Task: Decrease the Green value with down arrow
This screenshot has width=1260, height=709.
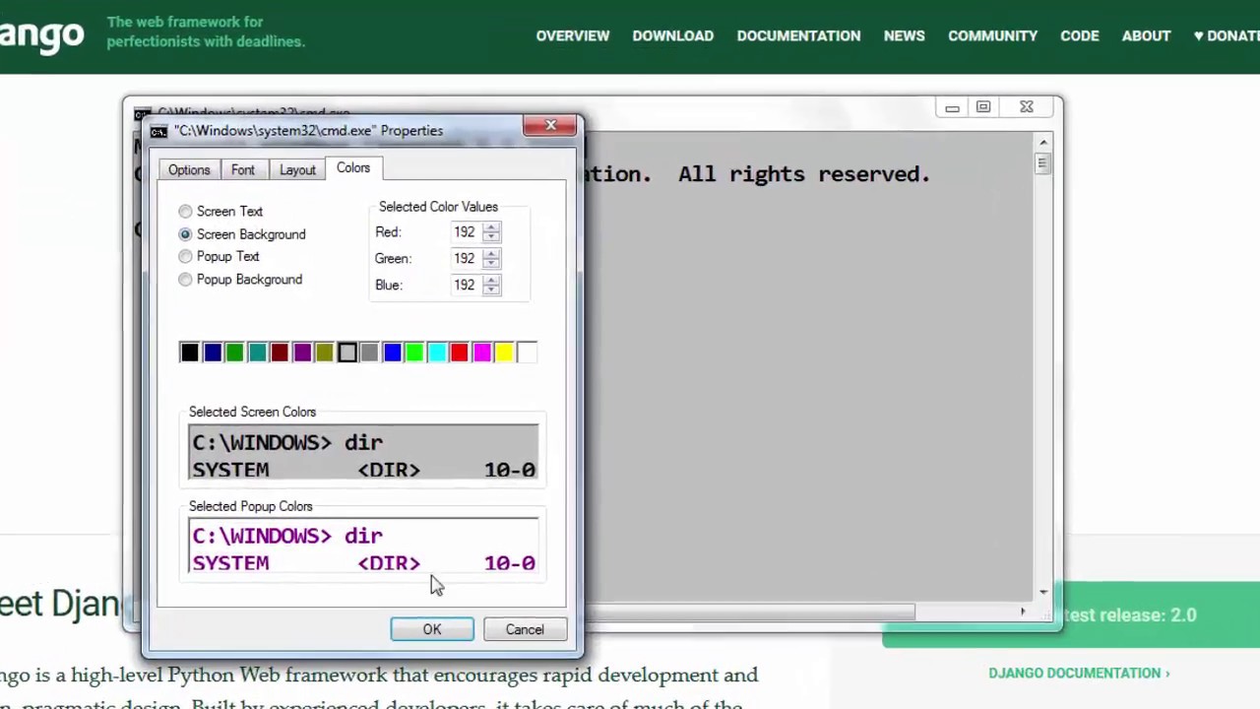Action: pos(491,264)
